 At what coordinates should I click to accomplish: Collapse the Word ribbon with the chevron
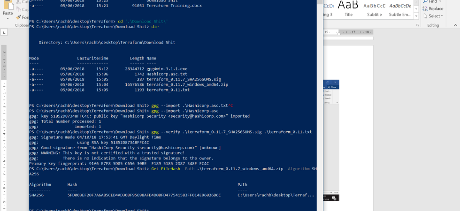456,25
